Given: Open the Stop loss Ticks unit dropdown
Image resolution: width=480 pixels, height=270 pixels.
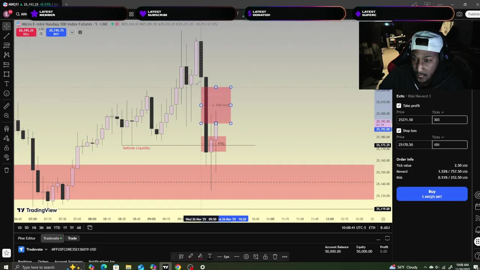Looking at the screenshot, I should (438, 137).
